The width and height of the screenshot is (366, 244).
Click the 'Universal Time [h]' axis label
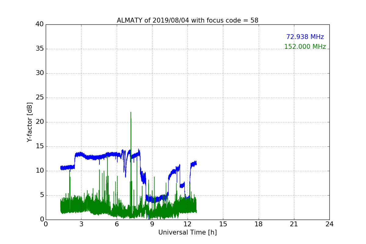click(x=188, y=232)
